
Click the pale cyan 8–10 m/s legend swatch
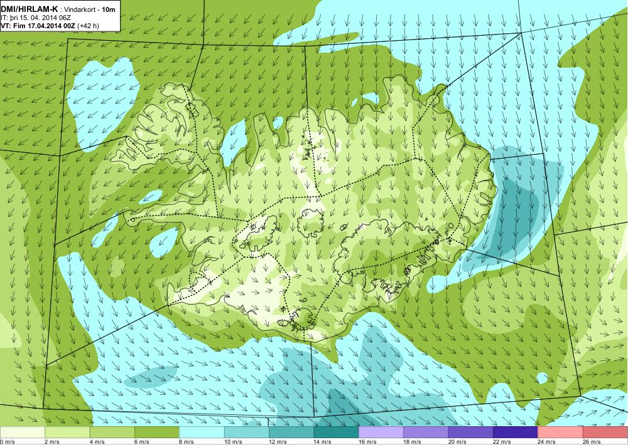click(202, 432)
